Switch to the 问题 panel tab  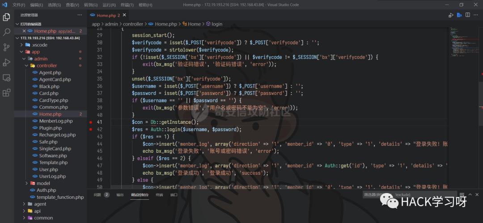tap(97, 195)
